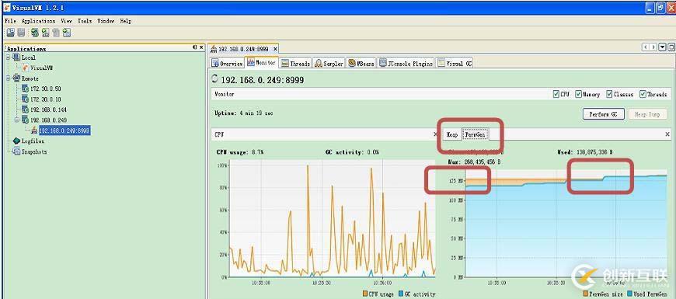676x299 pixels.
Task: Open the MBeans tab
Action: [361, 64]
